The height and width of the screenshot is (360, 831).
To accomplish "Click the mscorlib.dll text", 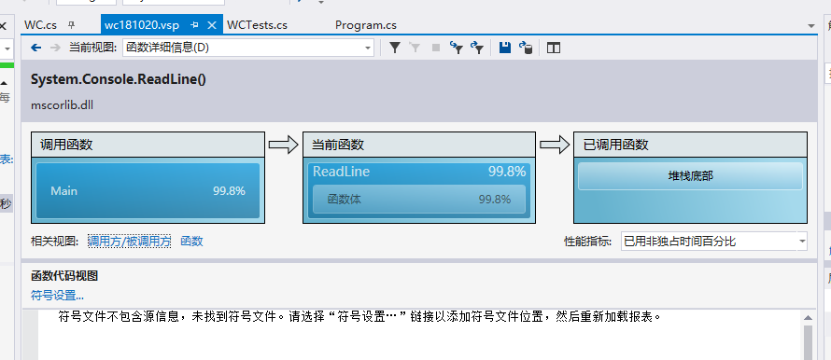I will click(62, 104).
